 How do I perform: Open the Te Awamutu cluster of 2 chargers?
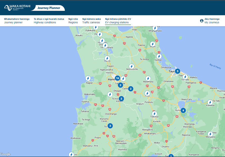pyautogui.click(x=121, y=99)
